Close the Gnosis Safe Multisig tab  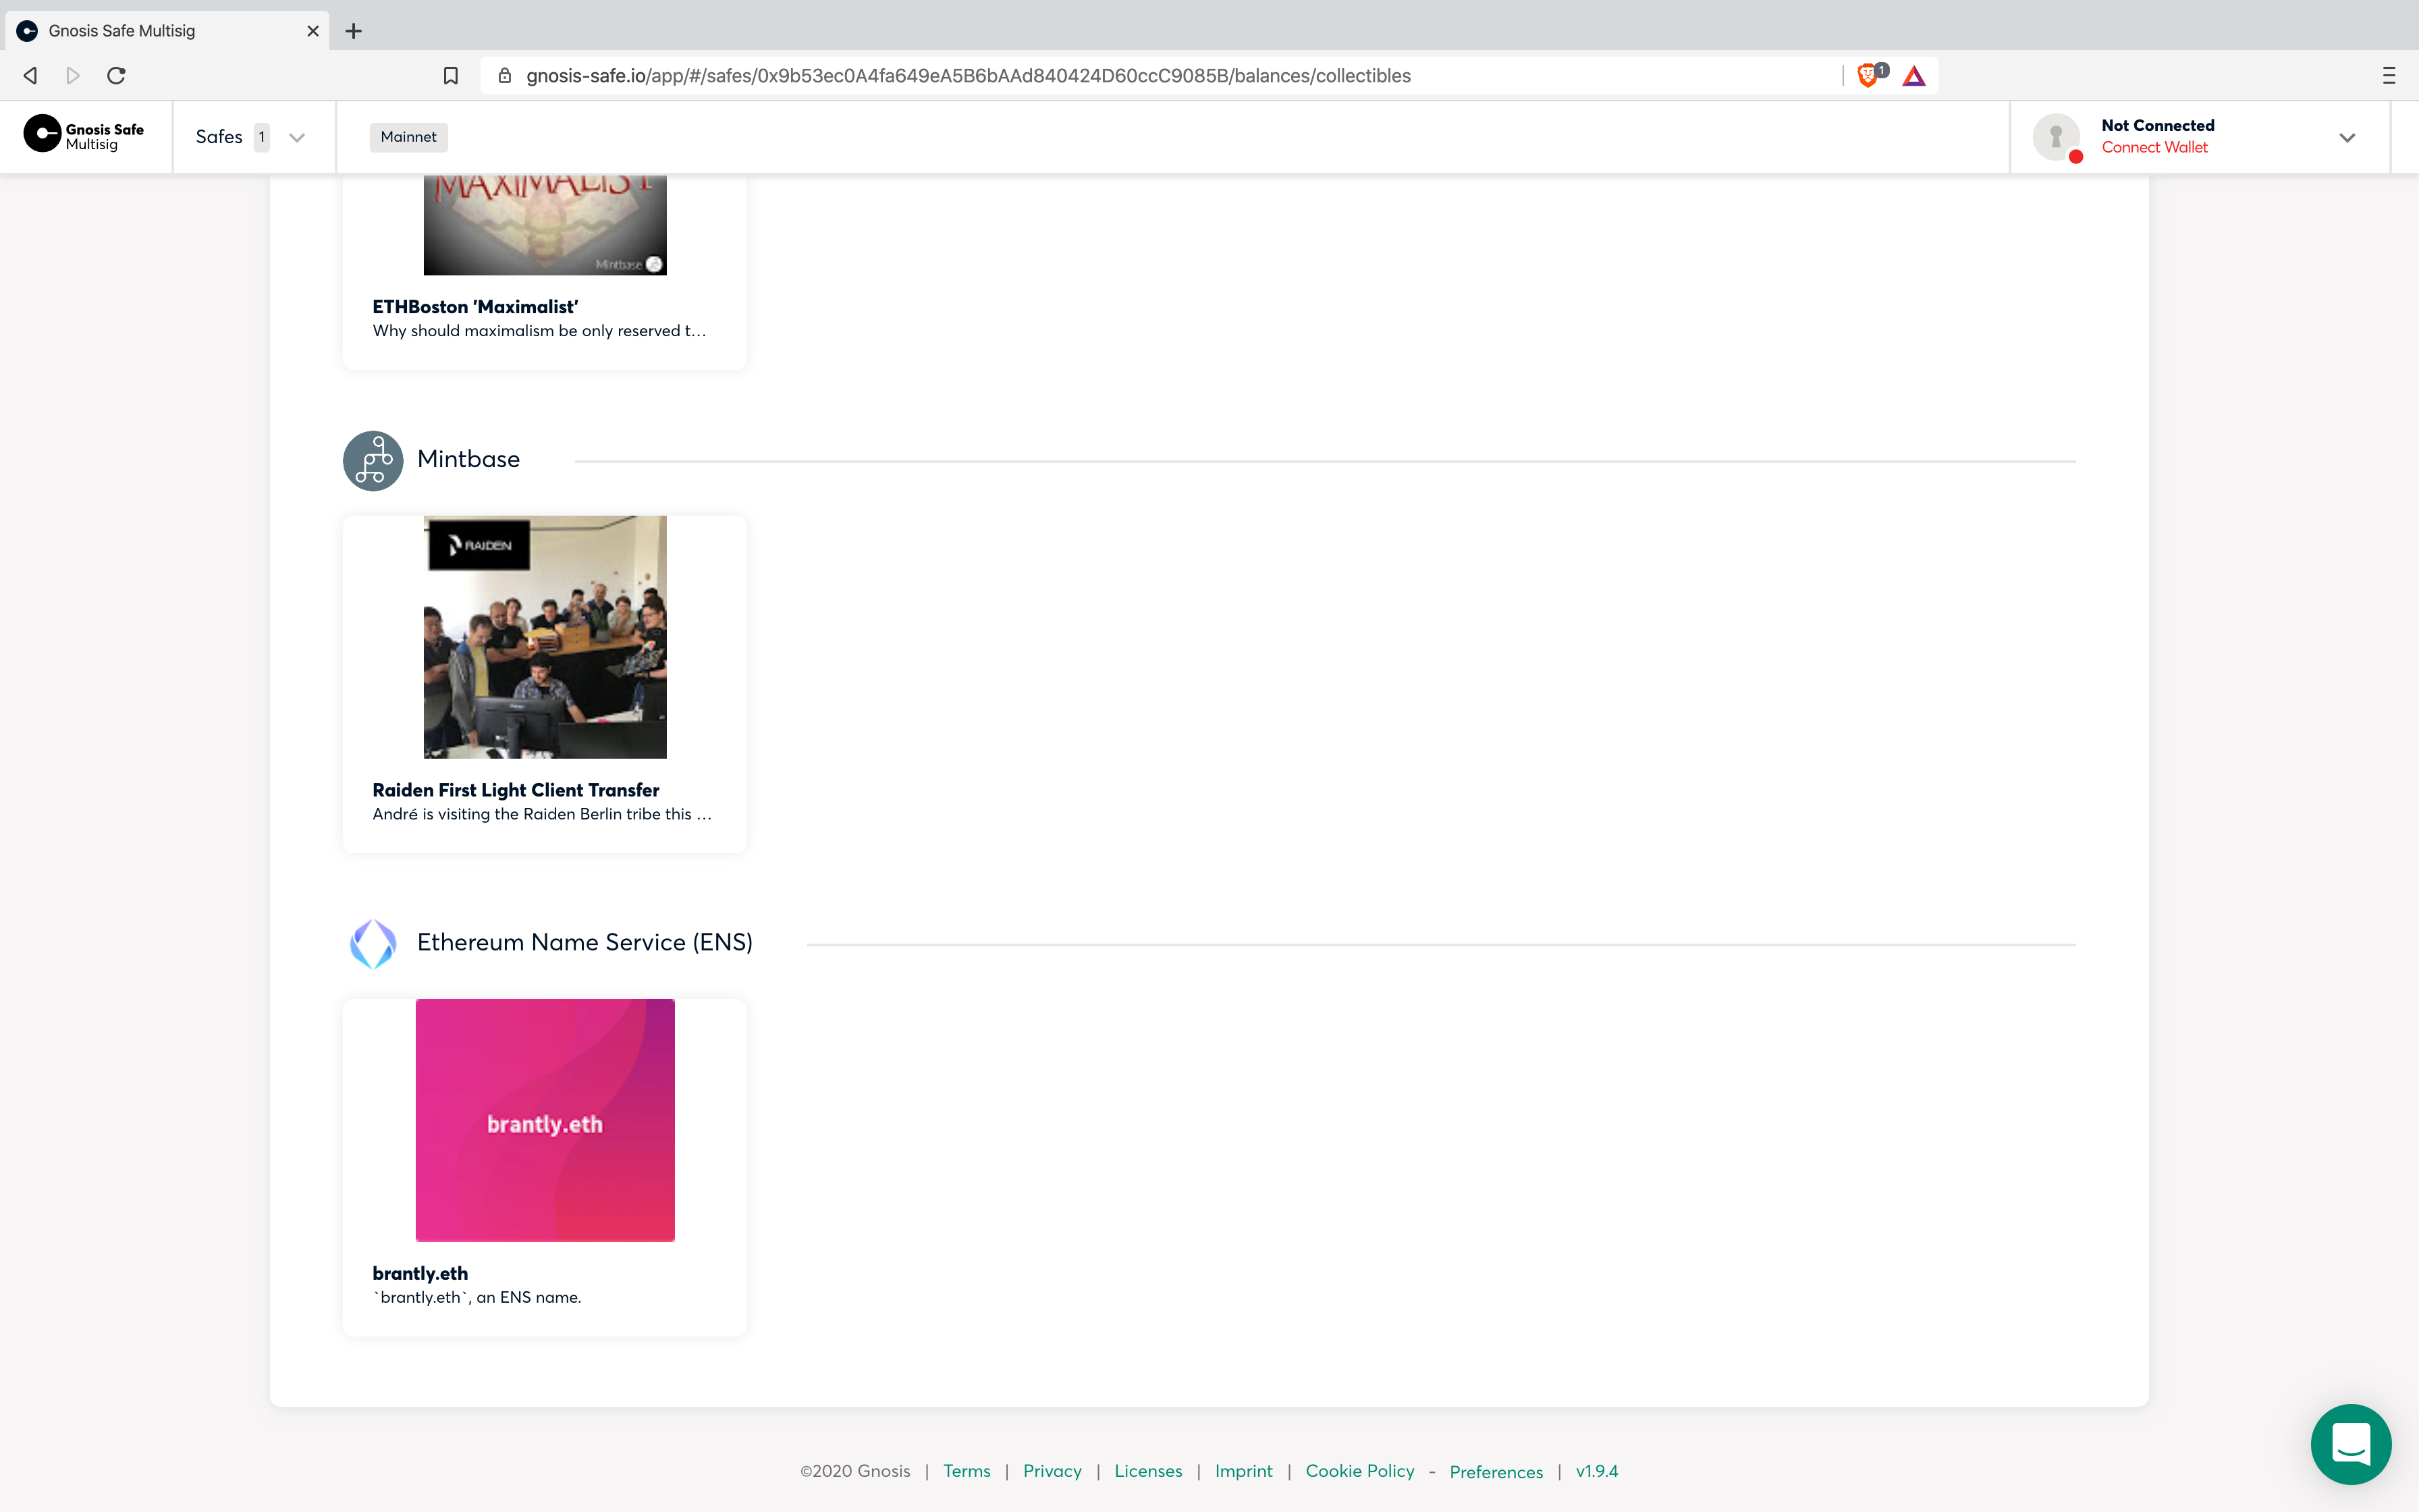pos(313,31)
